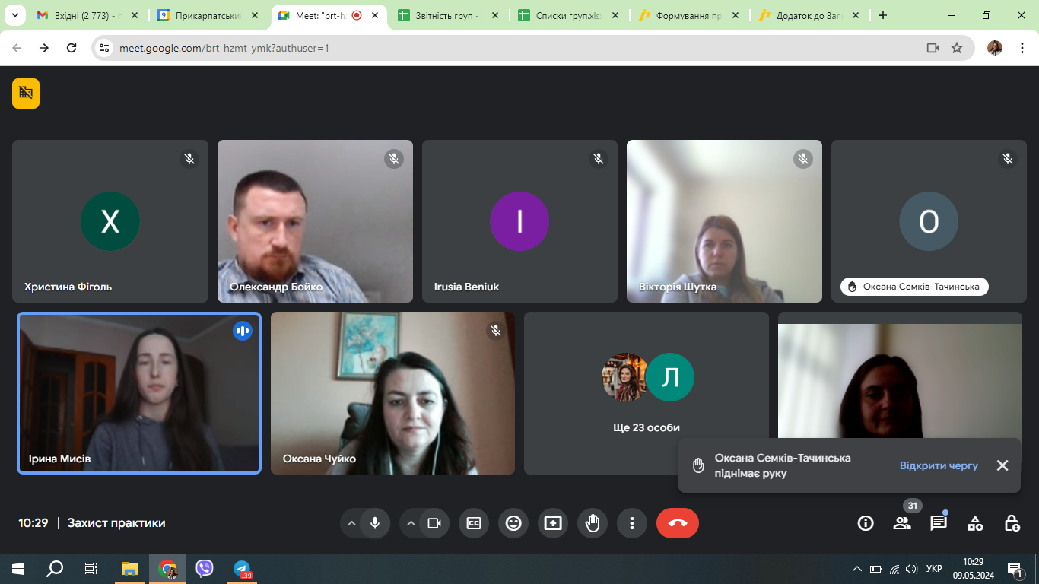Open the tab search dropdown in Chrome

[14, 15]
